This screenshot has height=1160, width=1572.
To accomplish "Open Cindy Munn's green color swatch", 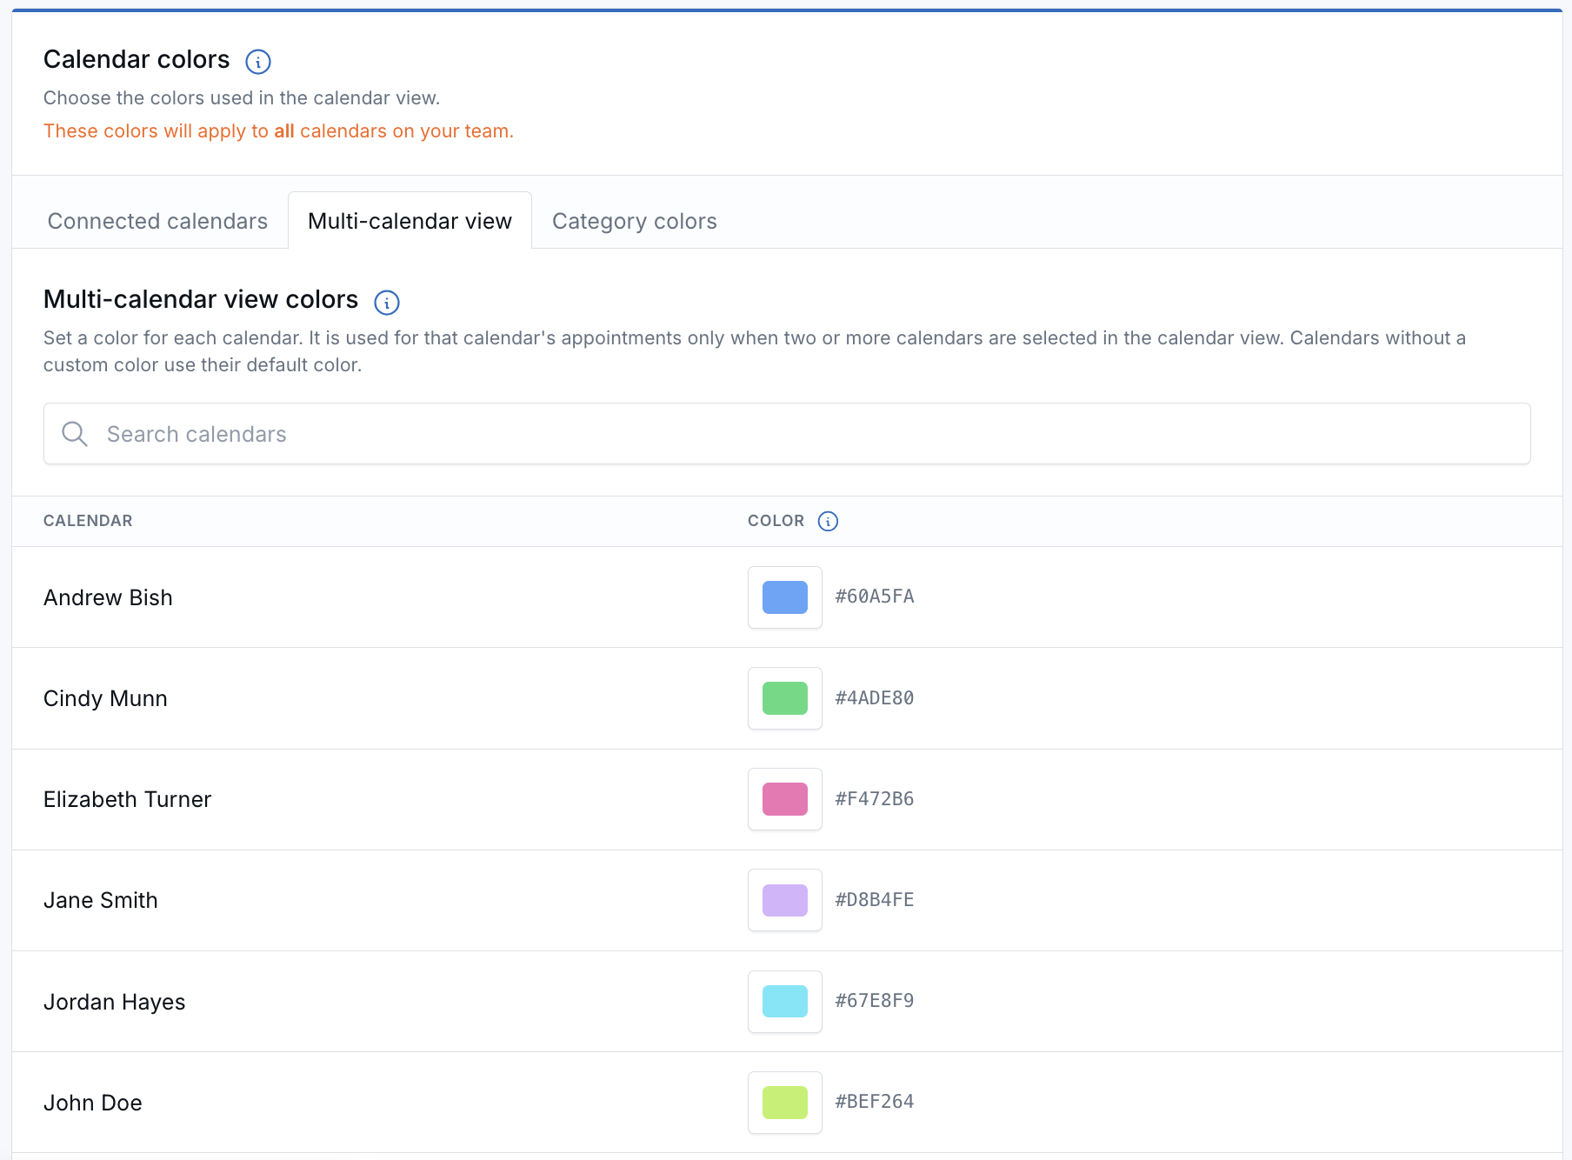I will tap(785, 698).
